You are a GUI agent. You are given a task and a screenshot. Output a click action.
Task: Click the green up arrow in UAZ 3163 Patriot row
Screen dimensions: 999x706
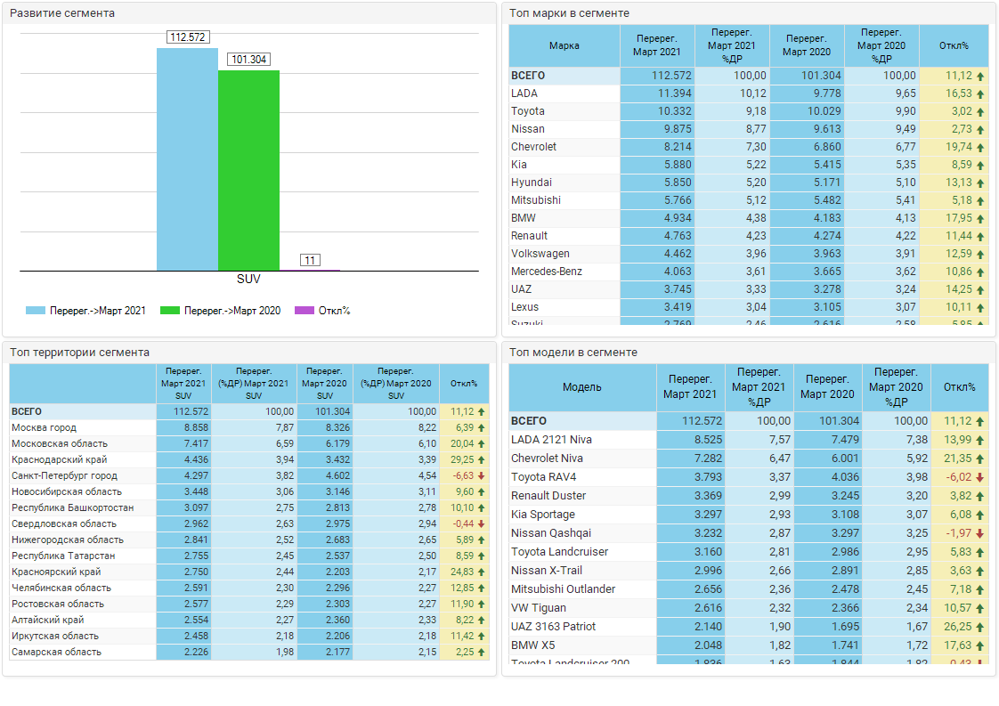pos(980,627)
